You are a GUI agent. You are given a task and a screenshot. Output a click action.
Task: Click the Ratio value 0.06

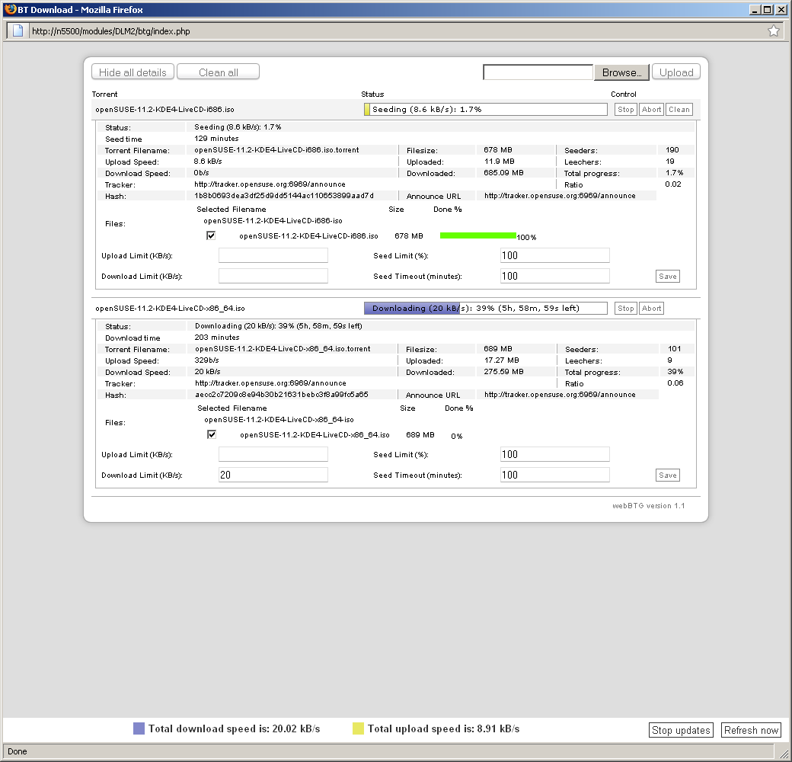[x=675, y=383]
